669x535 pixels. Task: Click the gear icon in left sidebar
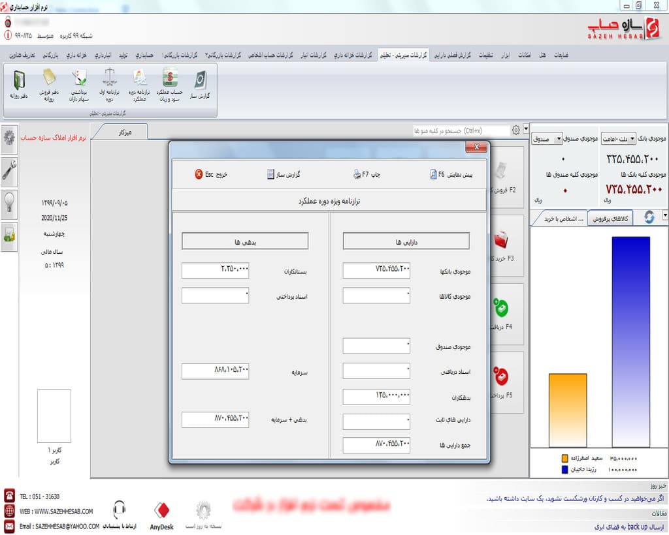pyautogui.click(x=9, y=138)
